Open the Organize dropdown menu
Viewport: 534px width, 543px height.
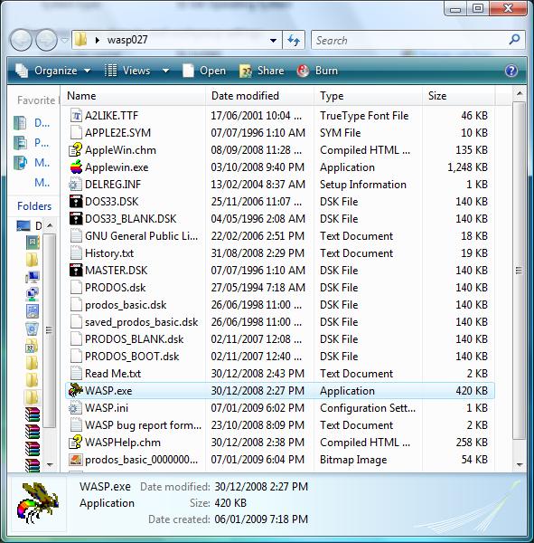[53, 71]
